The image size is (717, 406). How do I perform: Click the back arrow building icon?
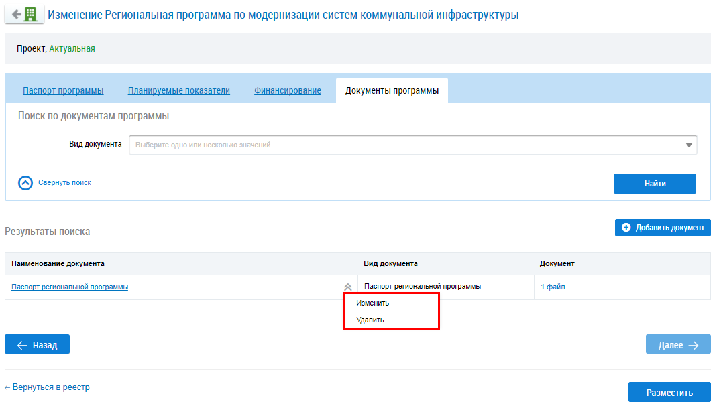pyautogui.click(x=24, y=14)
